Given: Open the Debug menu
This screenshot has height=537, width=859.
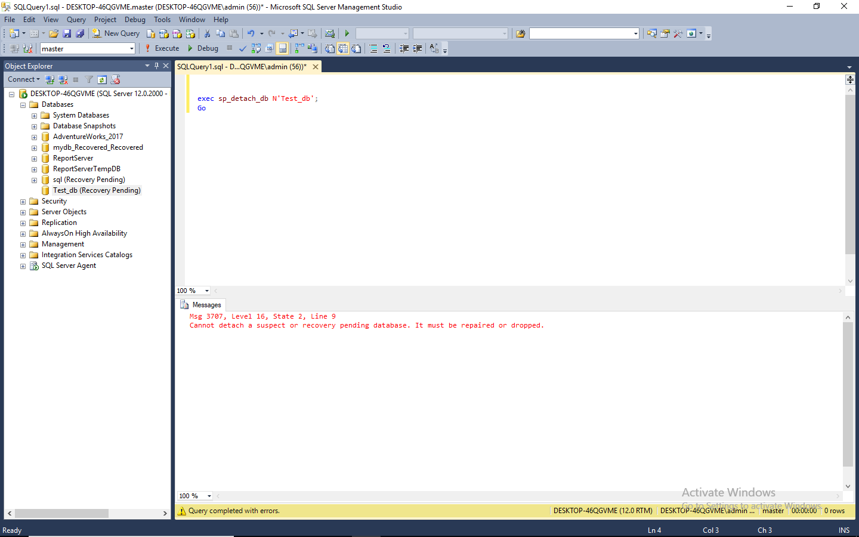Looking at the screenshot, I should click(135, 20).
